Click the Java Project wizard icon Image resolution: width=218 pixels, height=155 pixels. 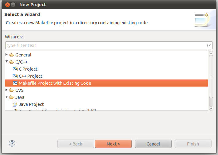(15, 104)
